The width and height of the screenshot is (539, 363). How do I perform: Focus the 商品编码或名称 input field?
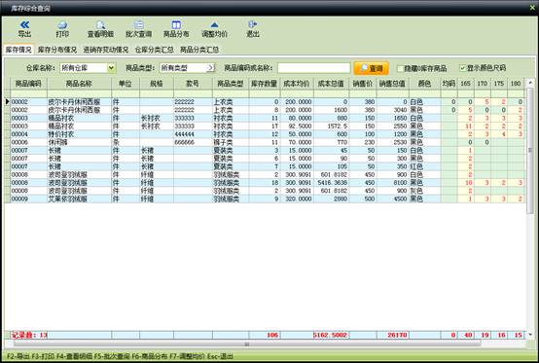tap(314, 68)
